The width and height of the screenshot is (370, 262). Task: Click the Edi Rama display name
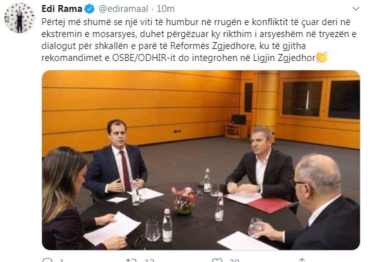click(x=62, y=9)
